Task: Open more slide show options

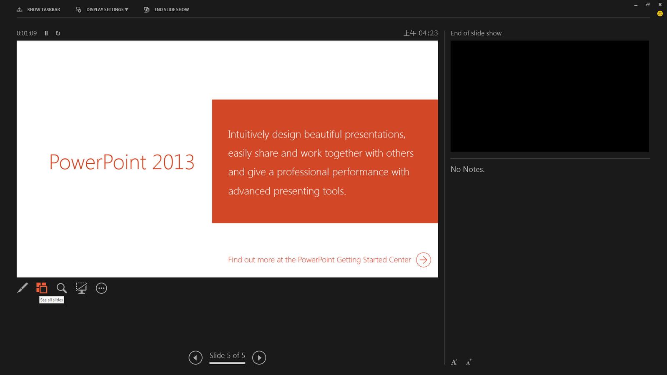Action: 101,288
